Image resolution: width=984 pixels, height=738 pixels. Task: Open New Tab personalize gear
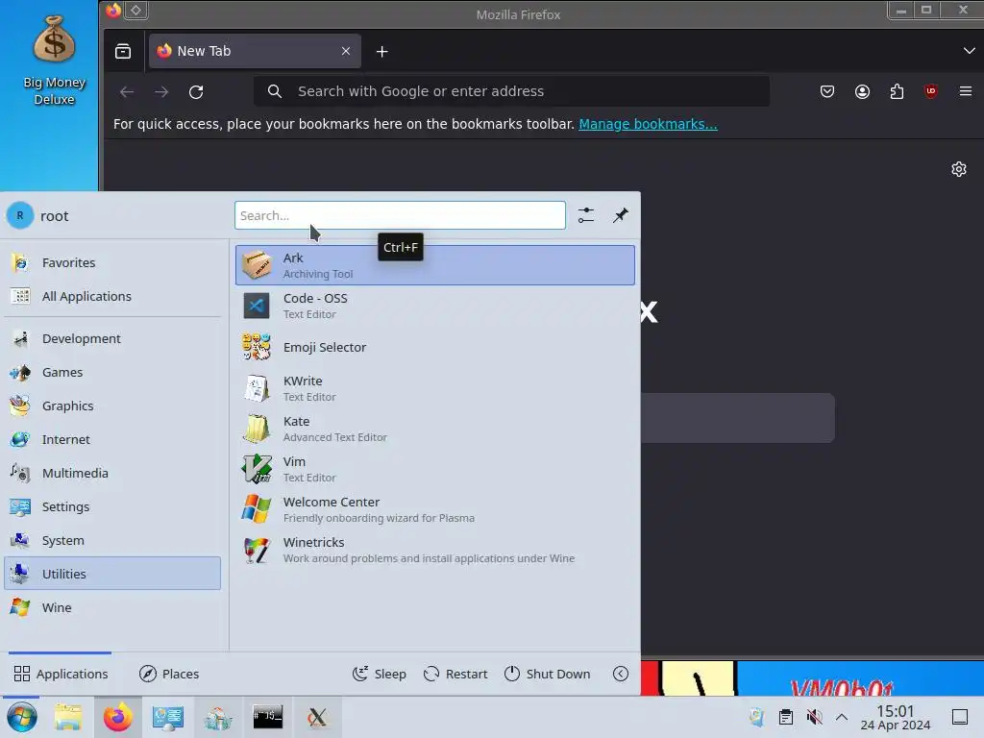coord(958,169)
